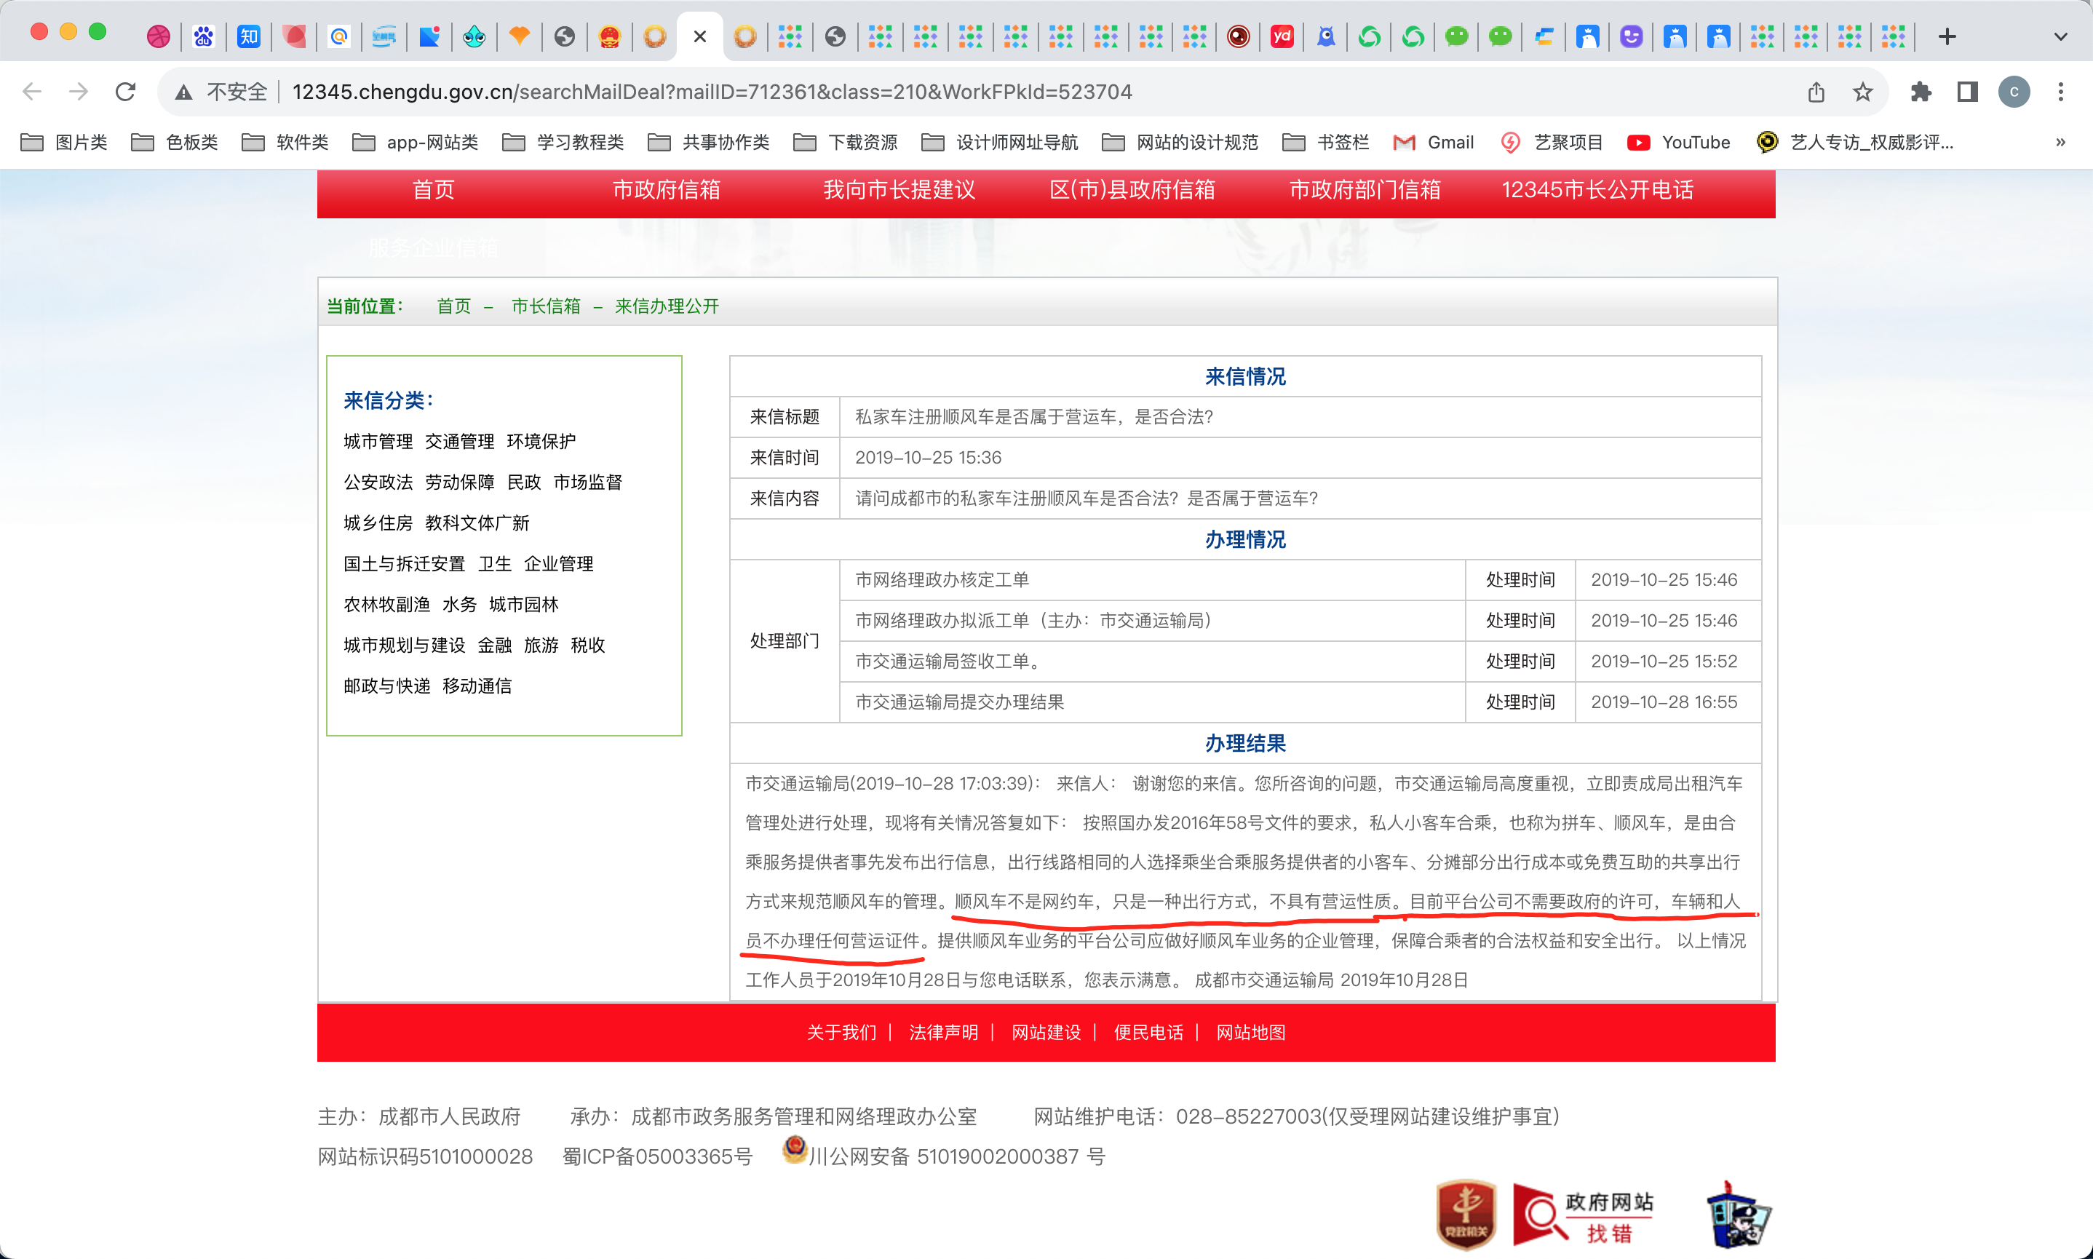This screenshot has width=2093, height=1259.
Task: Click the browser reload page icon
Action: 126,92
